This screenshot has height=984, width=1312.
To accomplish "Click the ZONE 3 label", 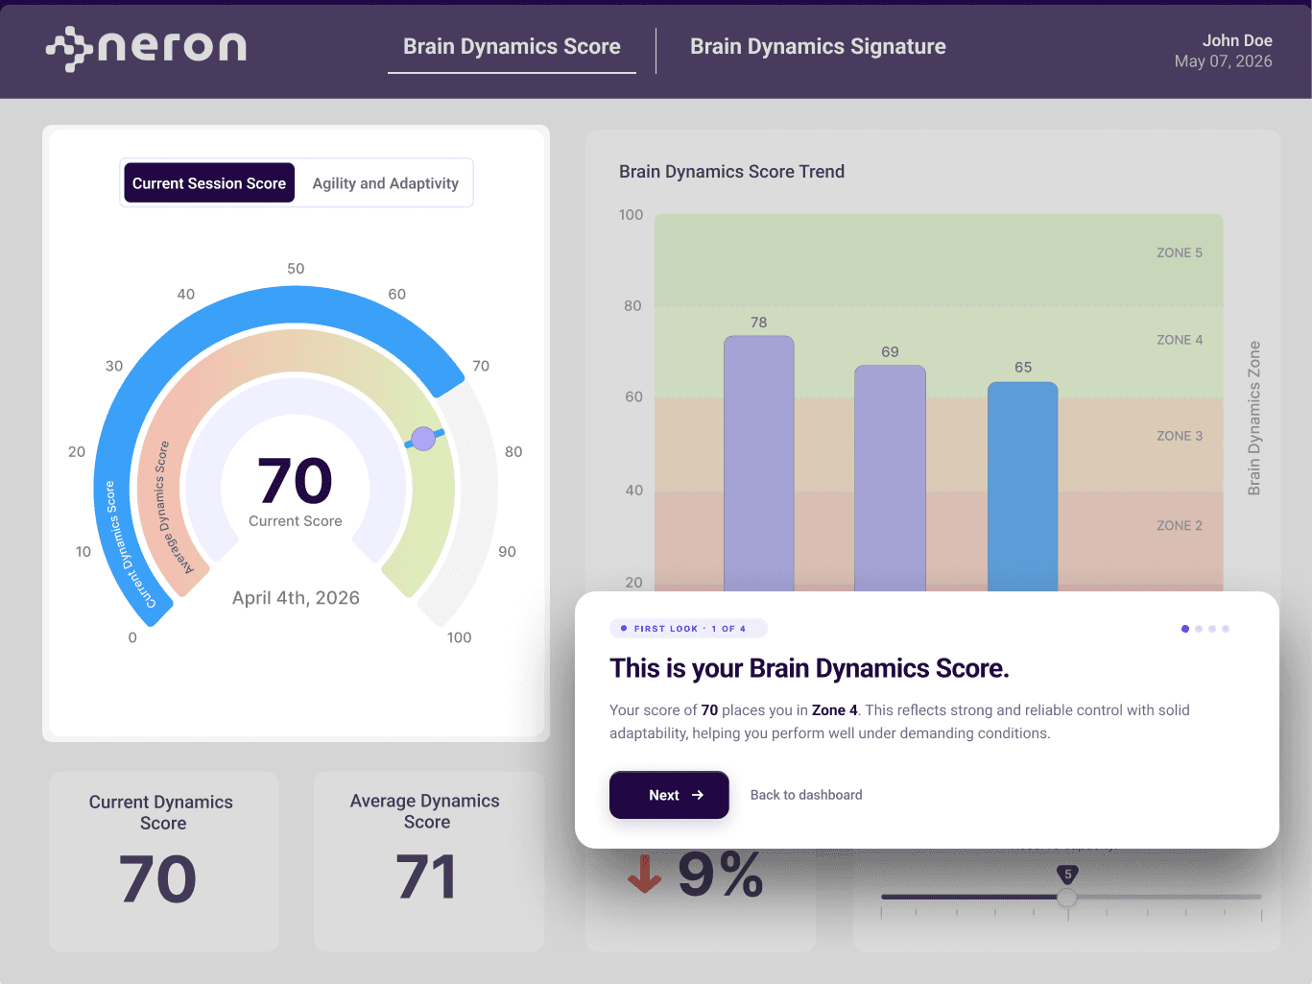I will click(1180, 436).
